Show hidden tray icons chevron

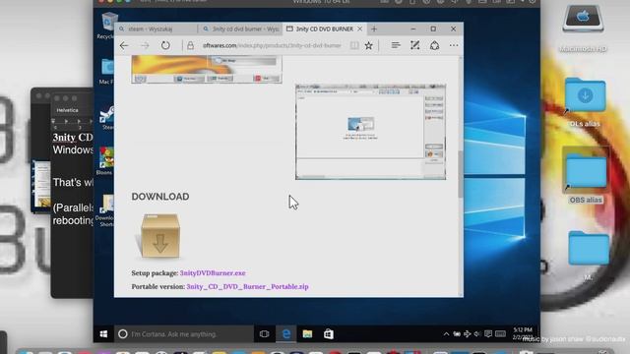446,334
